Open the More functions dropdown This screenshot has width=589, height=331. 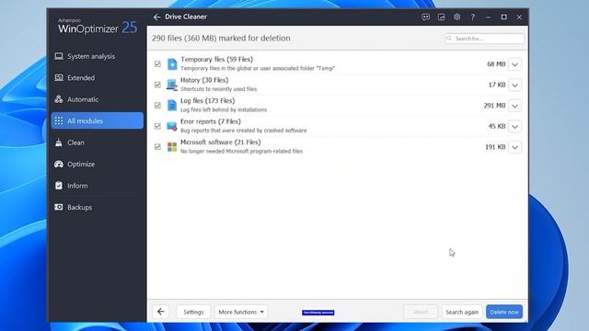pyautogui.click(x=241, y=312)
